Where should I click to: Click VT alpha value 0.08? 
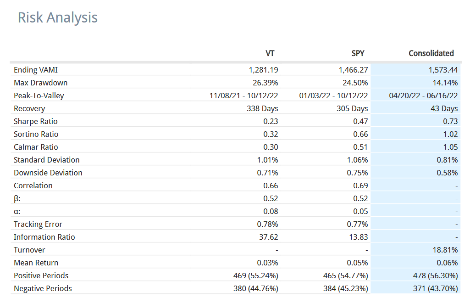[271, 212]
